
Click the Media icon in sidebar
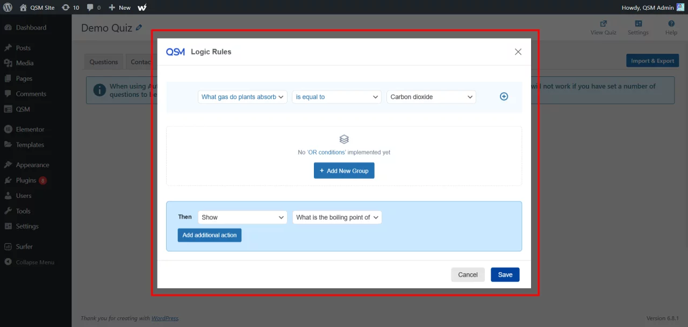(x=8, y=63)
